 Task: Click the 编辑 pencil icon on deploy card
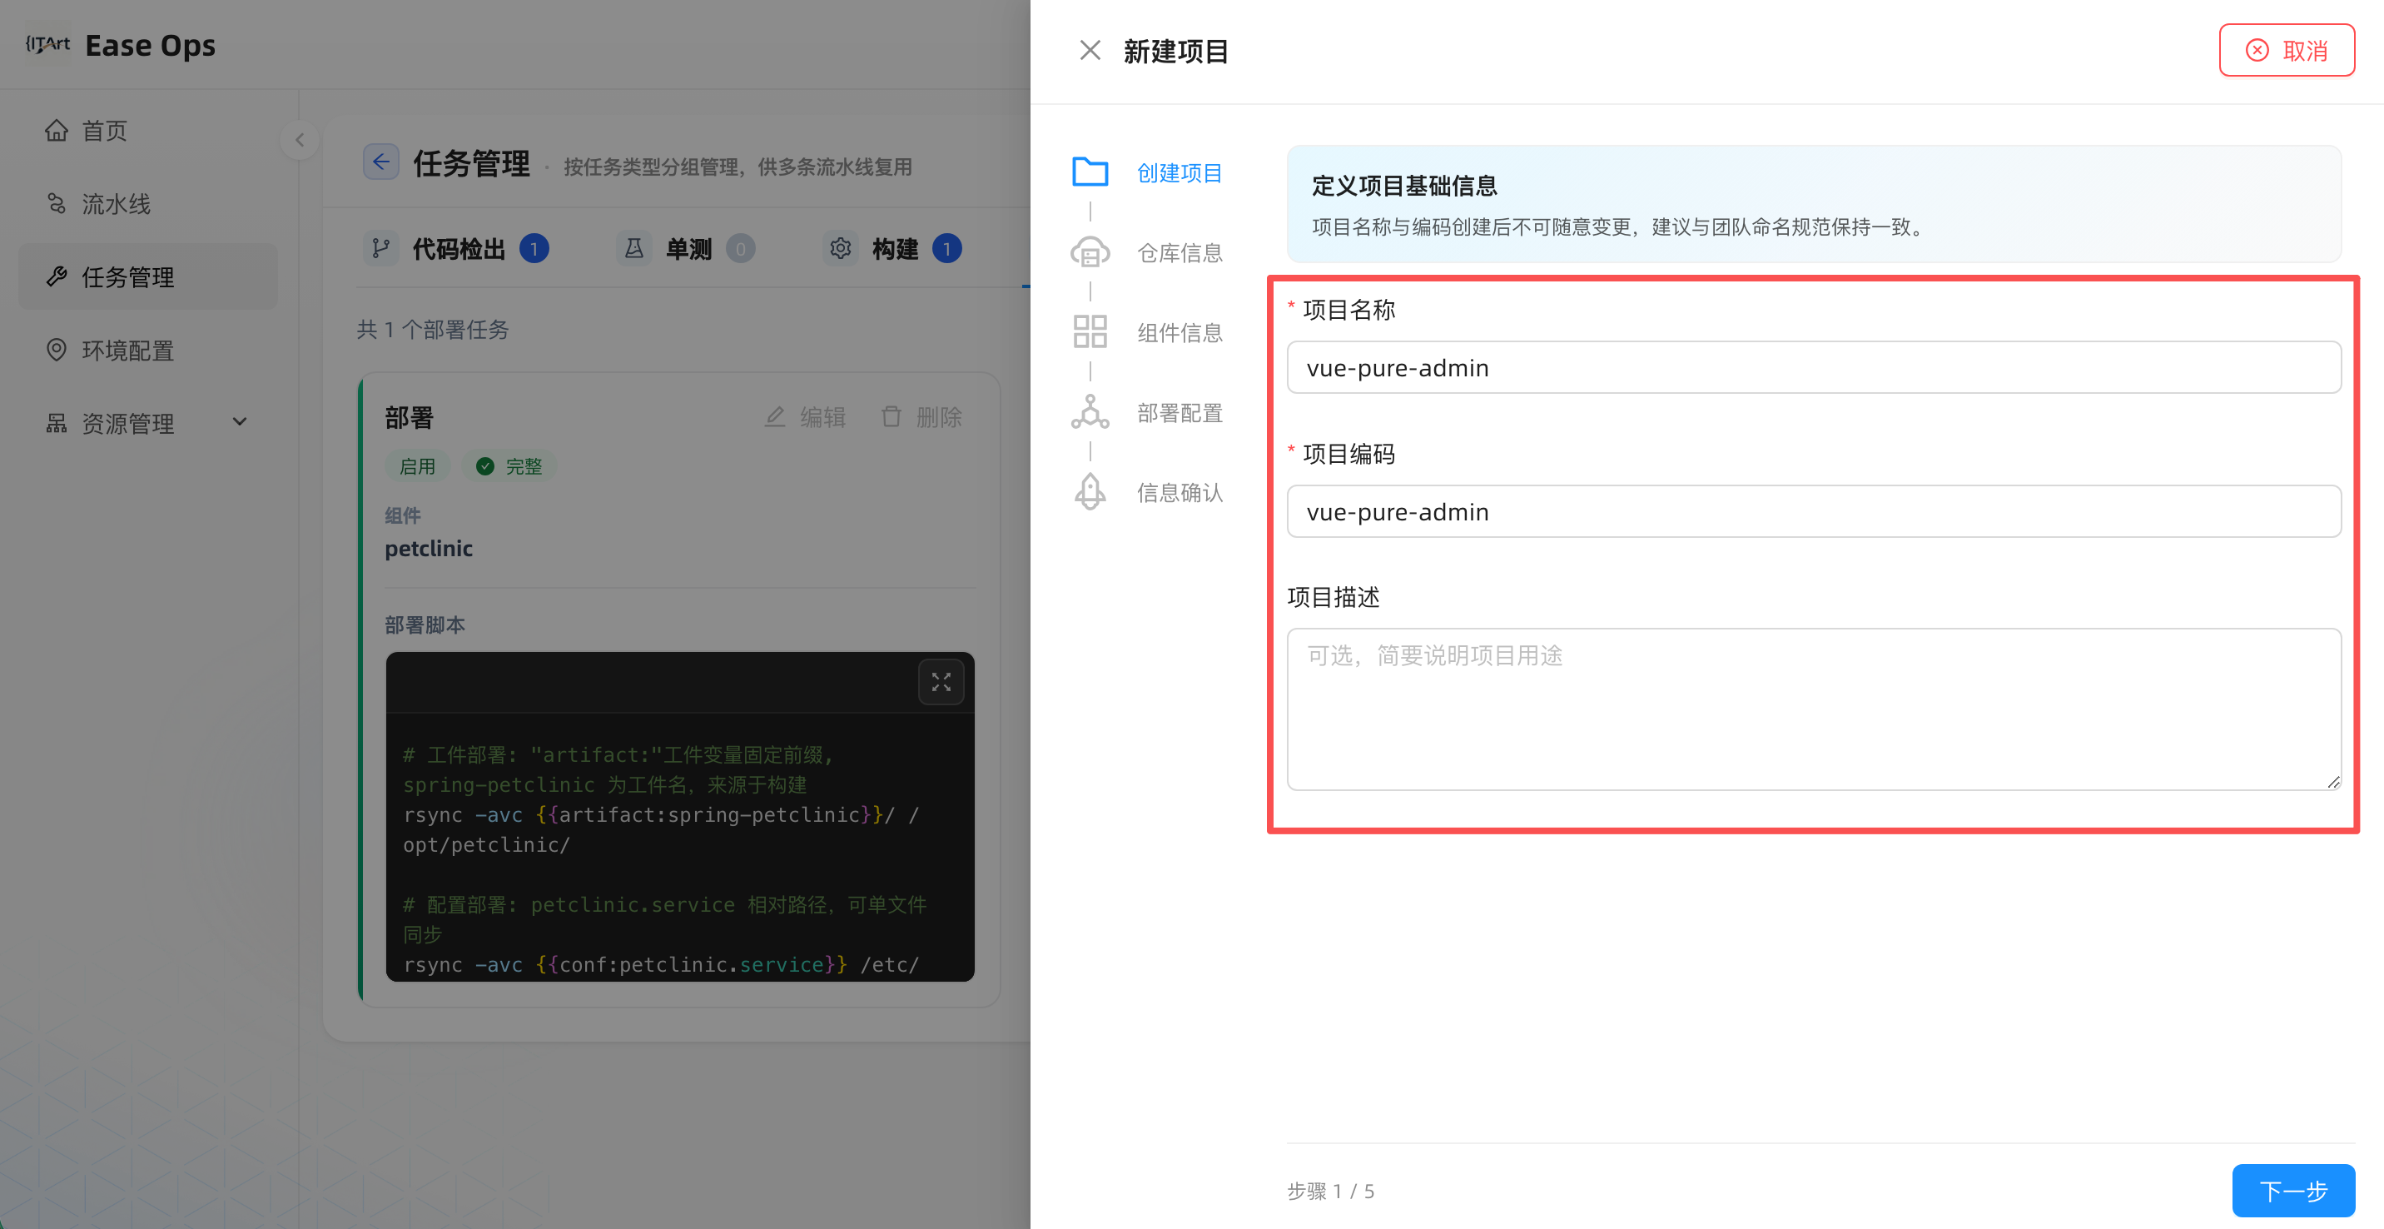(x=775, y=417)
